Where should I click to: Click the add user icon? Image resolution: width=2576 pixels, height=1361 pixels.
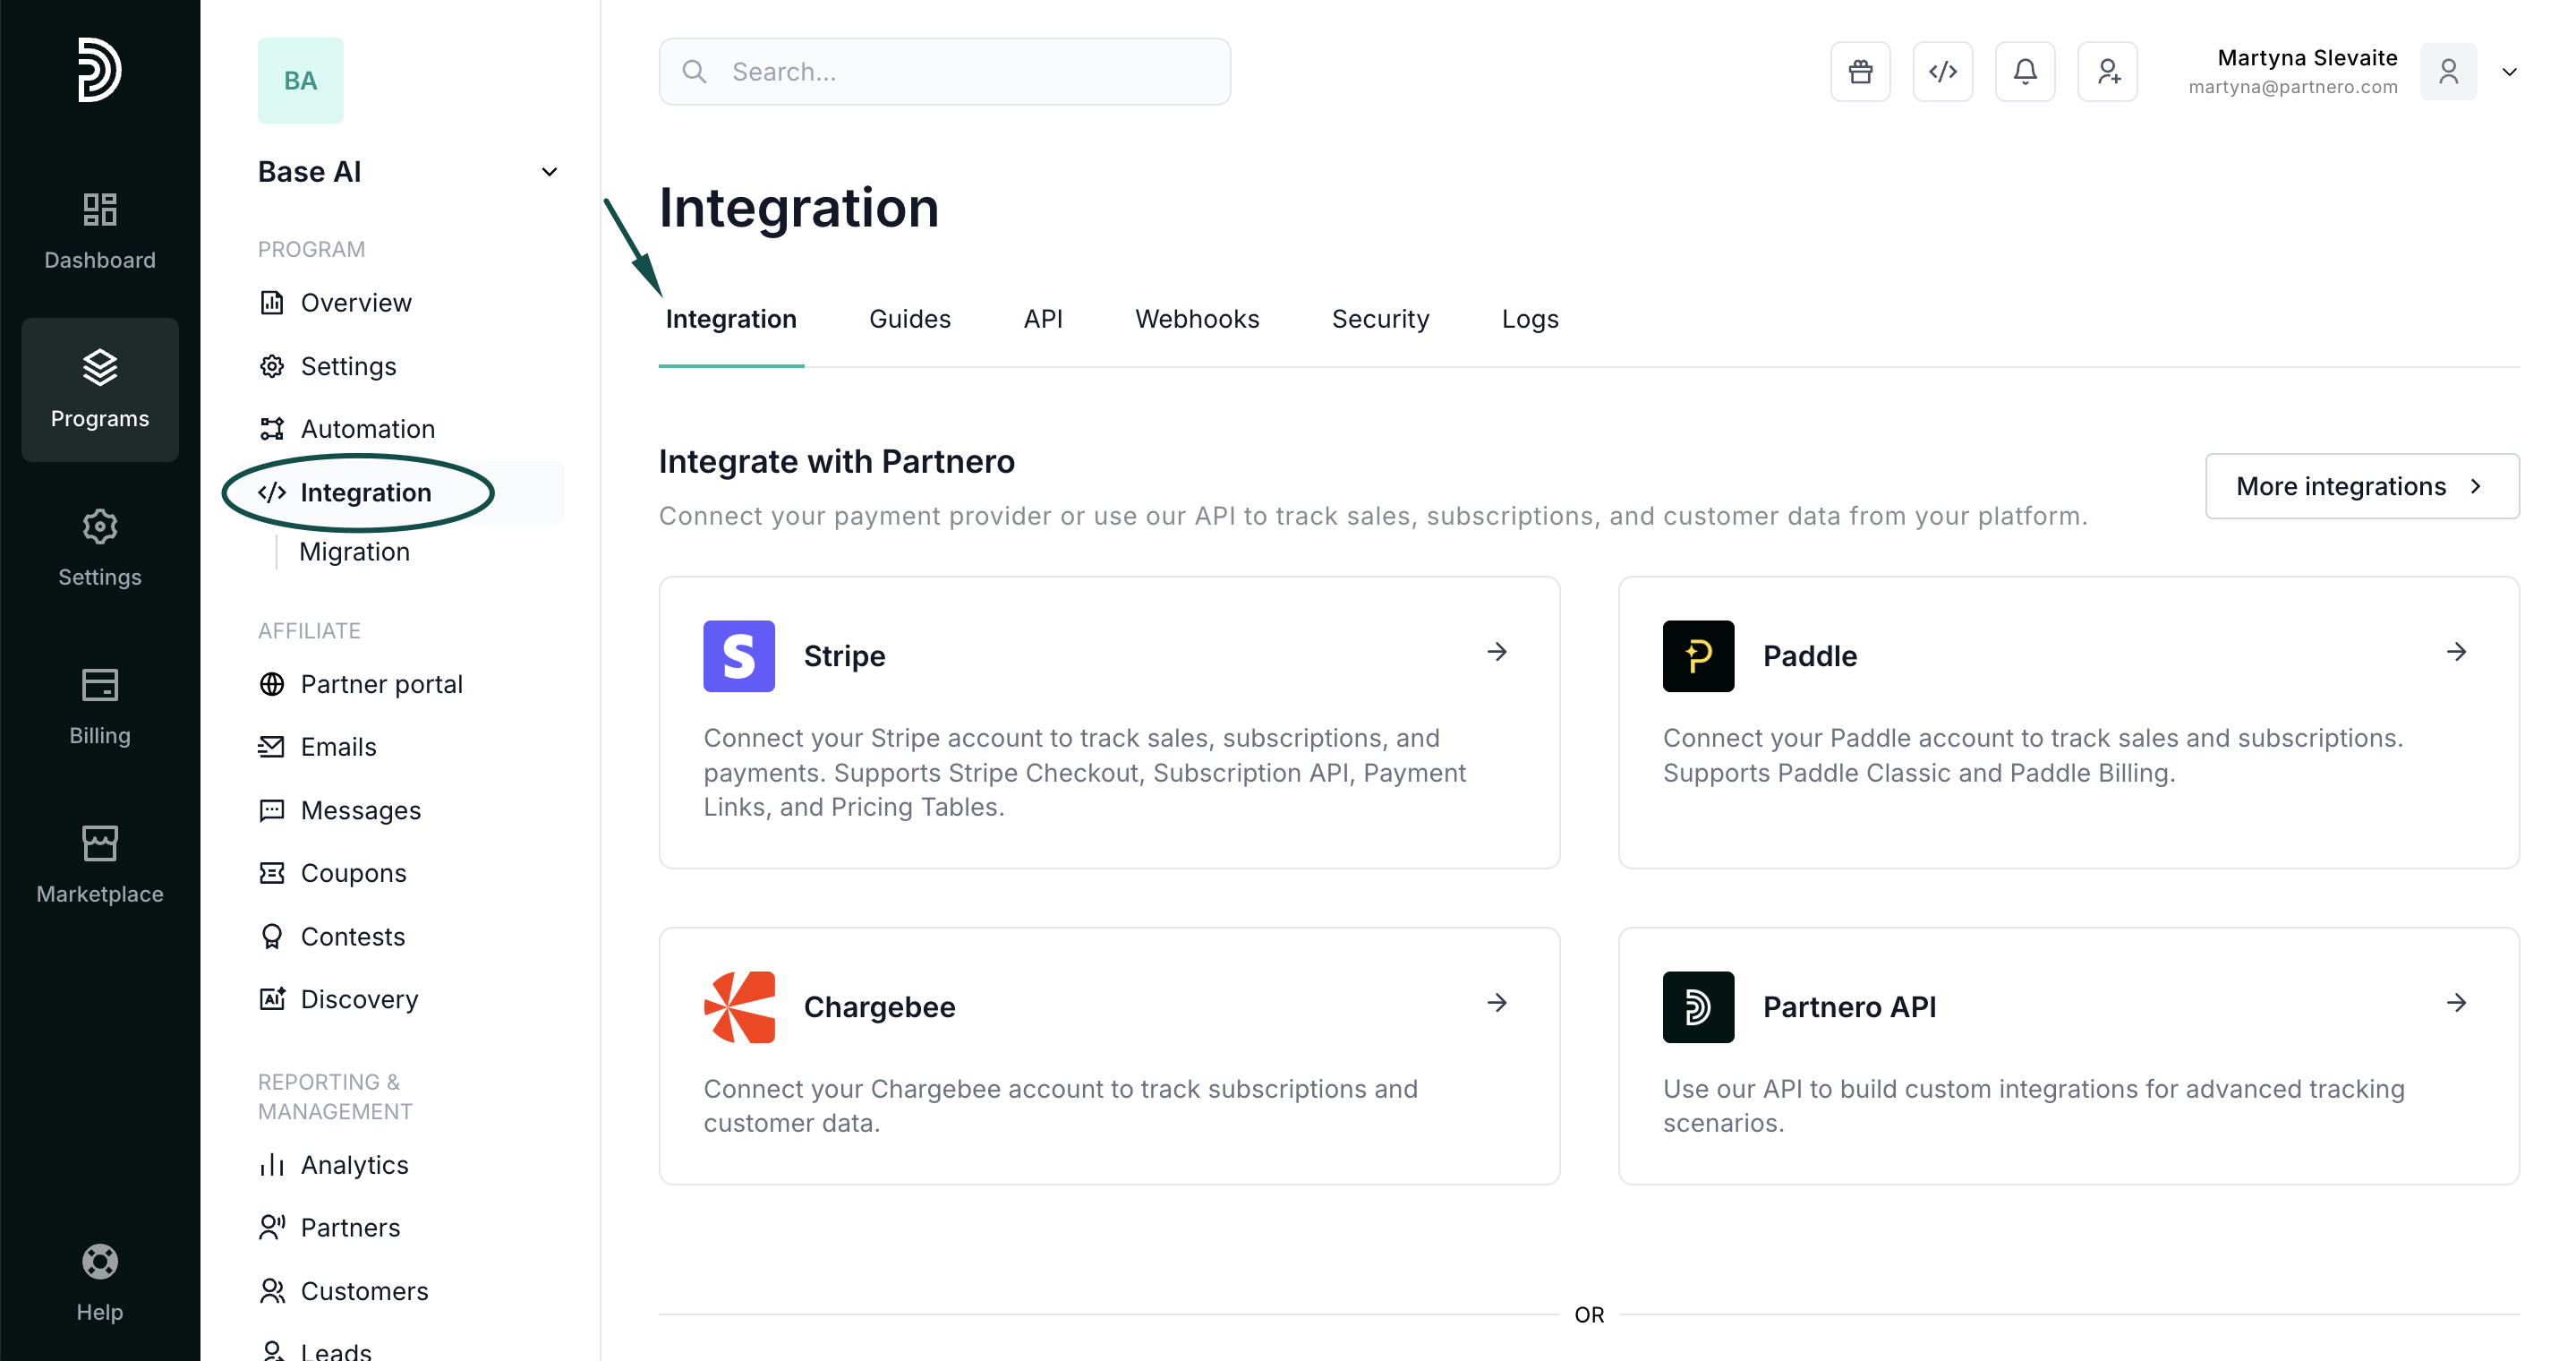click(2107, 72)
